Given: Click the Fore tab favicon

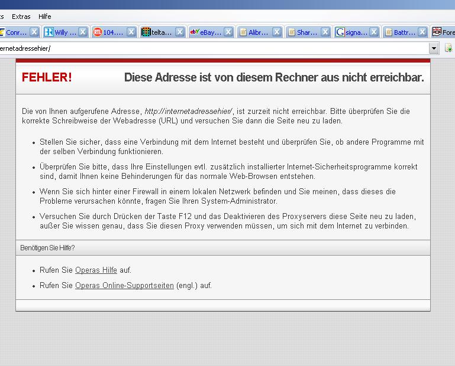Looking at the screenshot, I should (x=437, y=31).
